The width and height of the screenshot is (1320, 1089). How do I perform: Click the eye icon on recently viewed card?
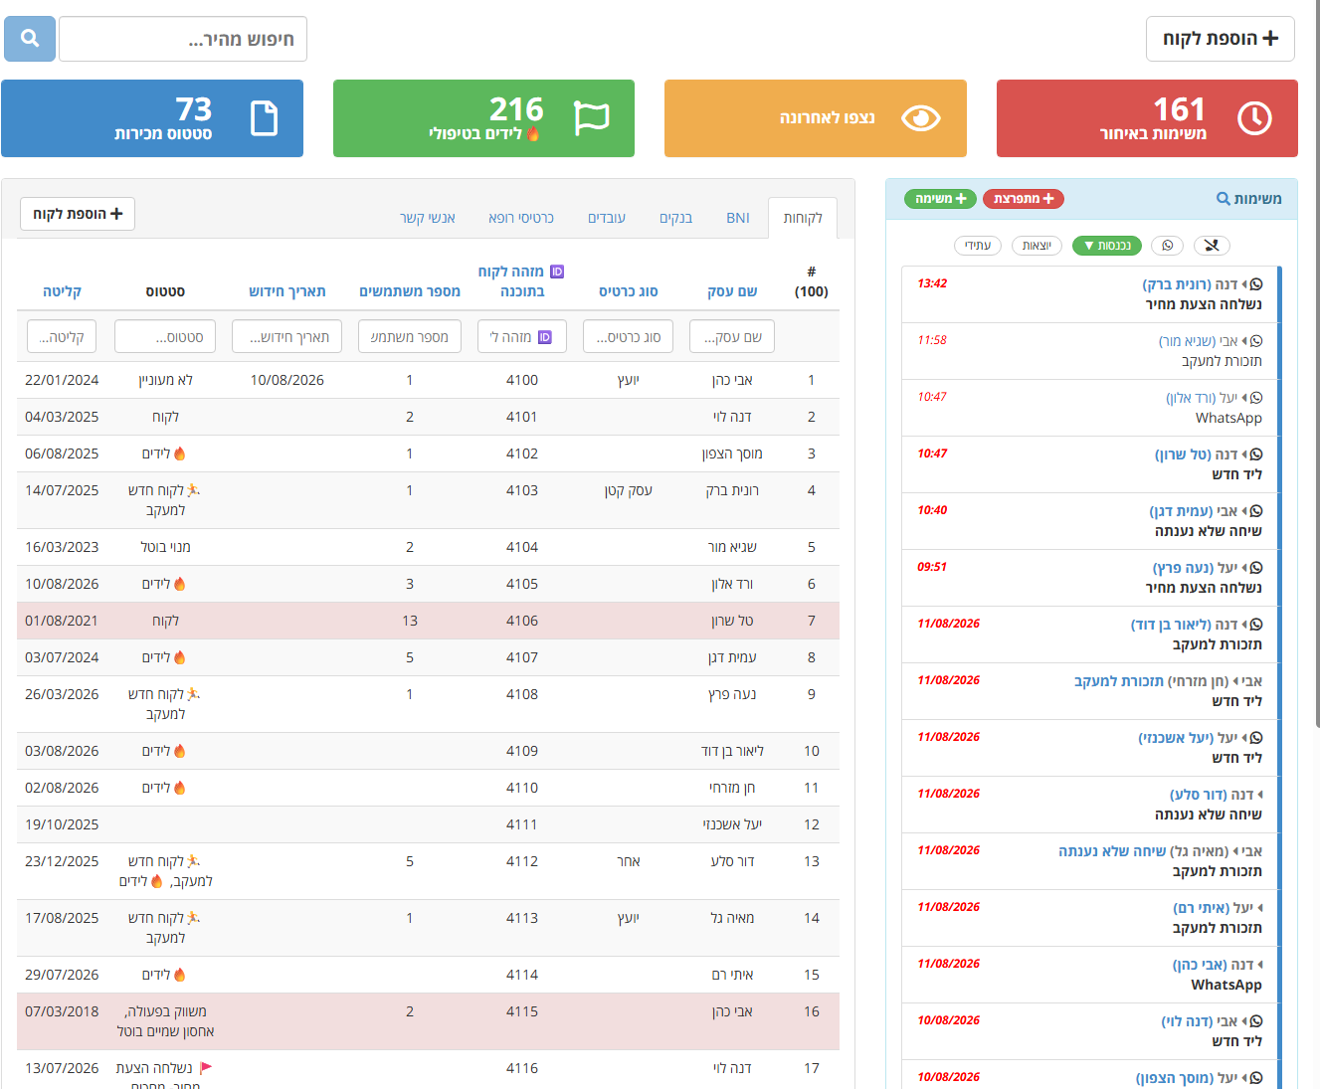point(920,118)
